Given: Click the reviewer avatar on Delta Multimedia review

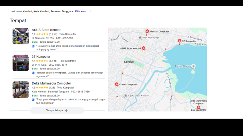Looking at the screenshot, I should pyautogui.click(x=33, y=100).
